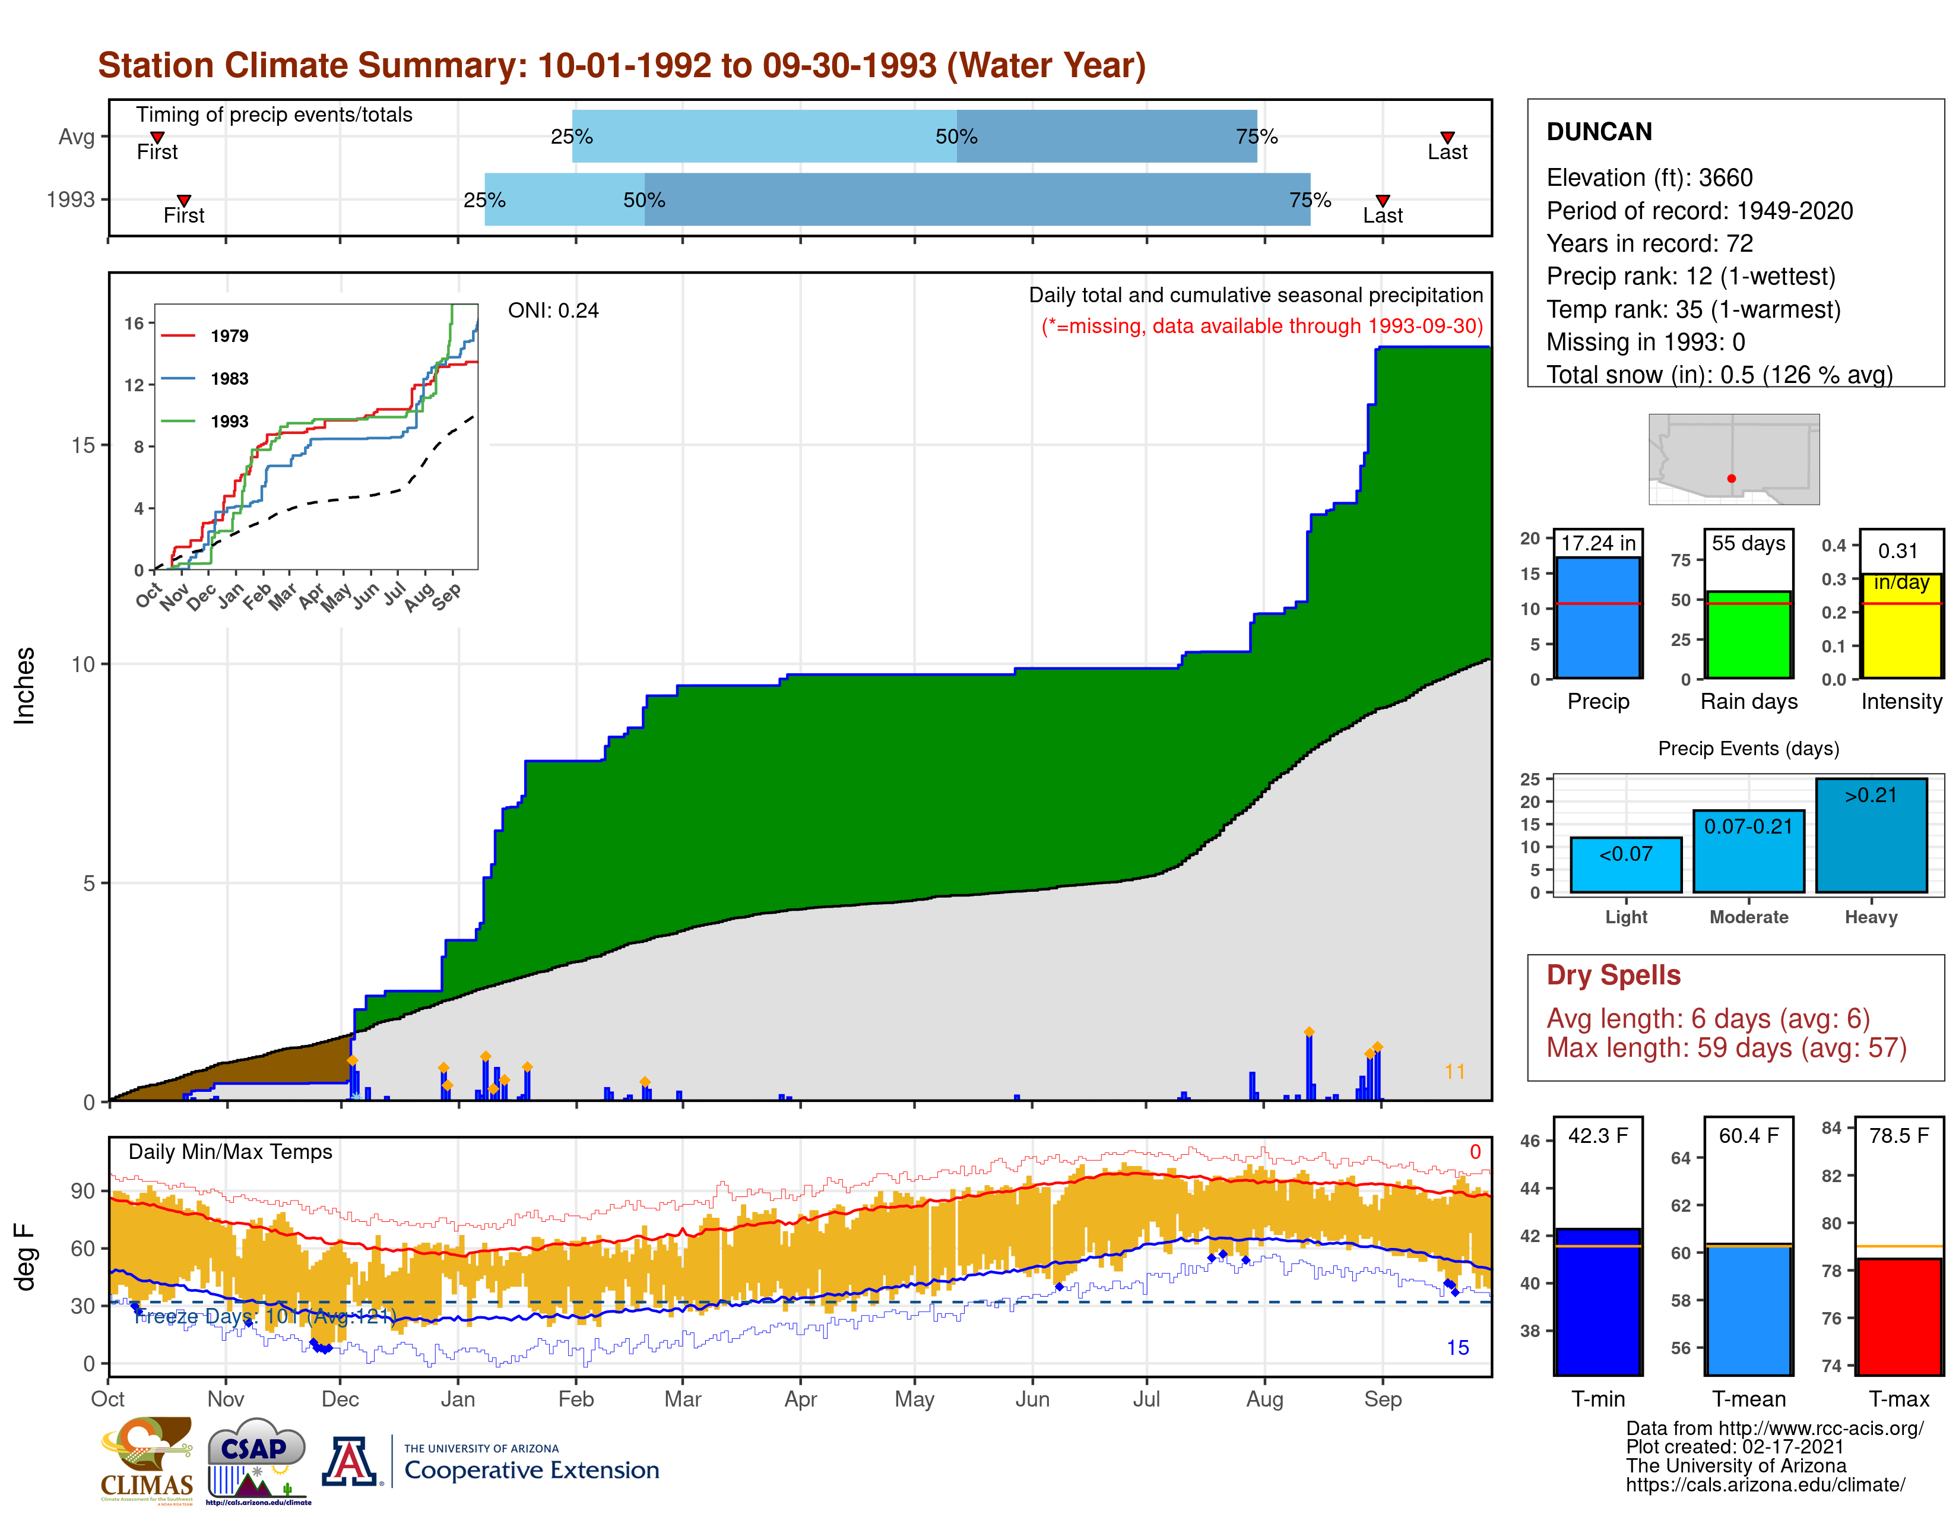
Task: Click the light-blue T-mean bar
Action: (1748, 1310)
